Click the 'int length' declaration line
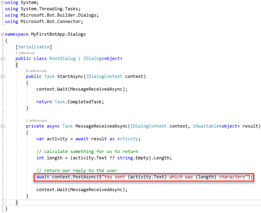The width and height of the screenshot is (261, 213). 104,158
